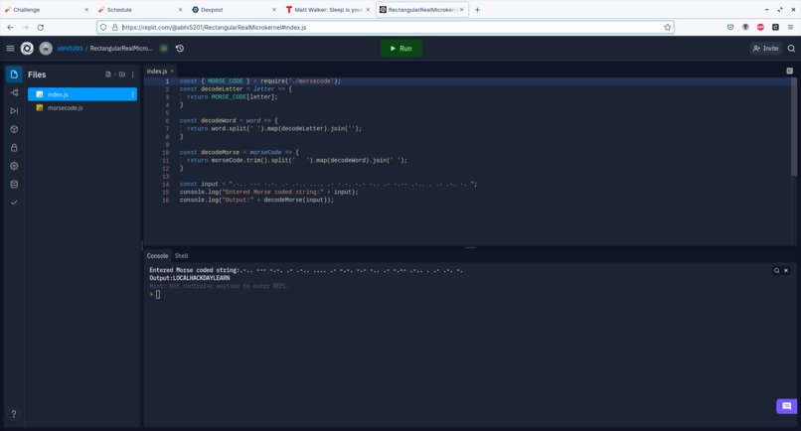Open the Version control sidebar icon
Viewport: 801px width, 431px height.
click(14, 92)
